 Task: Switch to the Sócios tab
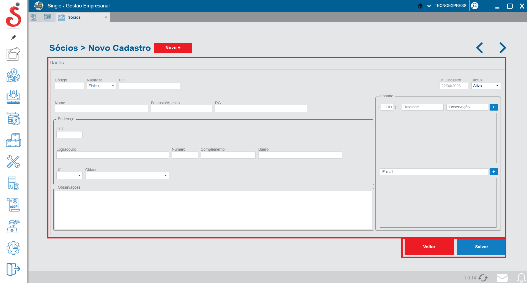coord(74,17)
